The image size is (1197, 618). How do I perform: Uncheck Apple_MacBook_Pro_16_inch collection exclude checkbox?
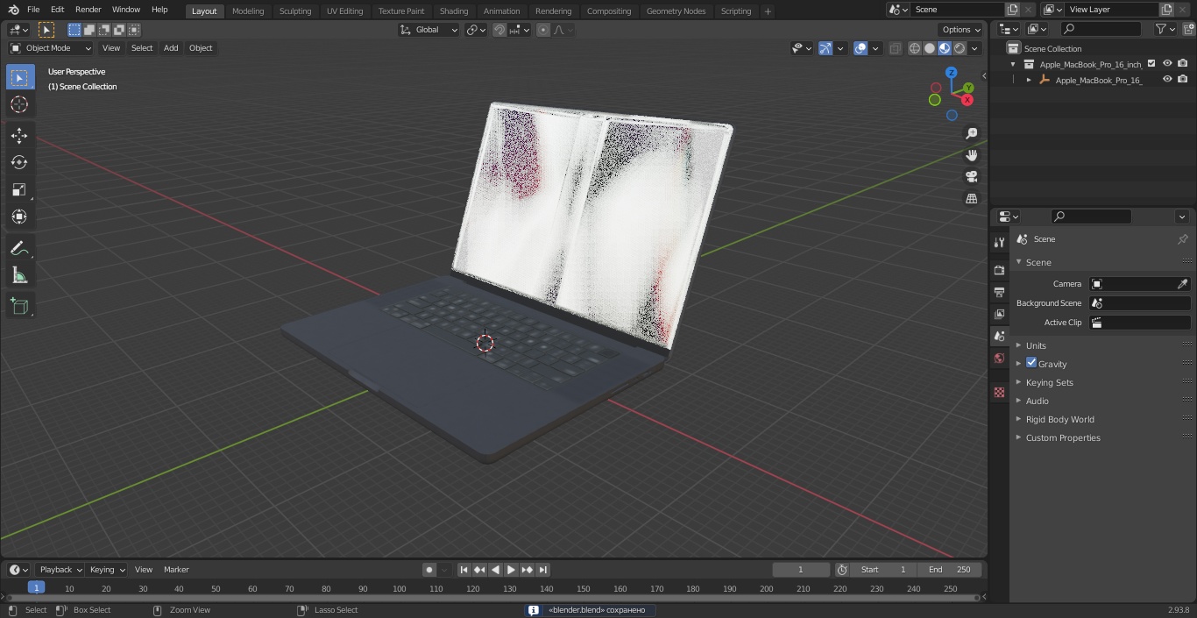click(x=1151, y=64)
